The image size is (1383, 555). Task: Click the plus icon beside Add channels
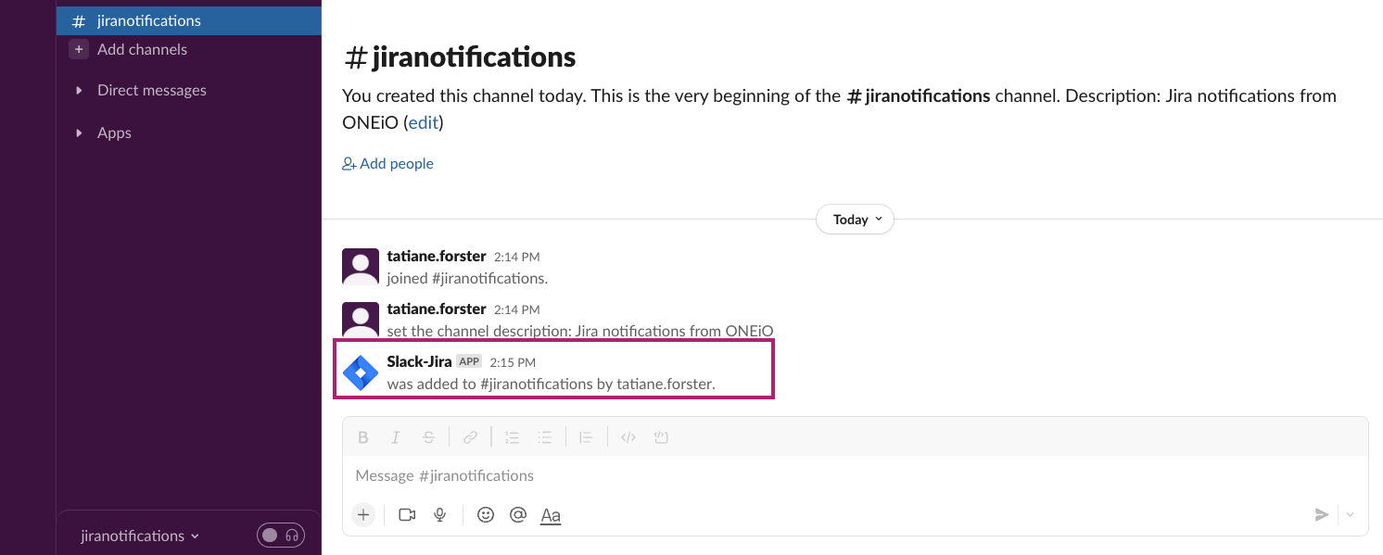pos(79,49)
